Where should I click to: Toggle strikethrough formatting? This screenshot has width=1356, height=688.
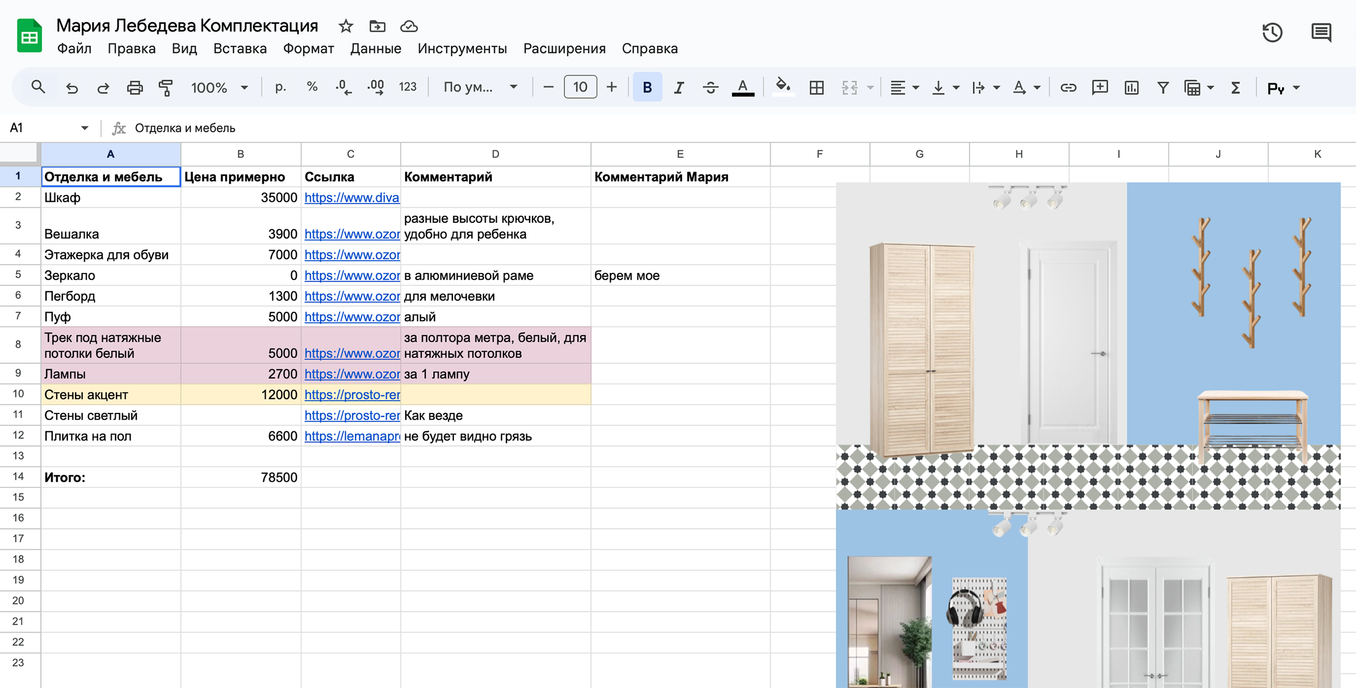point(711,87)
